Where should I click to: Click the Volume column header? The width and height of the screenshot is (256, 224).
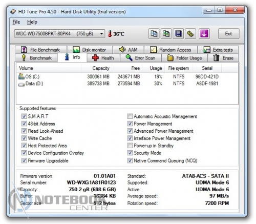(x=49, y=68)
